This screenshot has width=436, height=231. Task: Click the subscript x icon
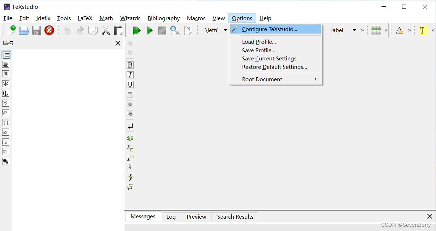pyautogui.click(x=130, y=148)
